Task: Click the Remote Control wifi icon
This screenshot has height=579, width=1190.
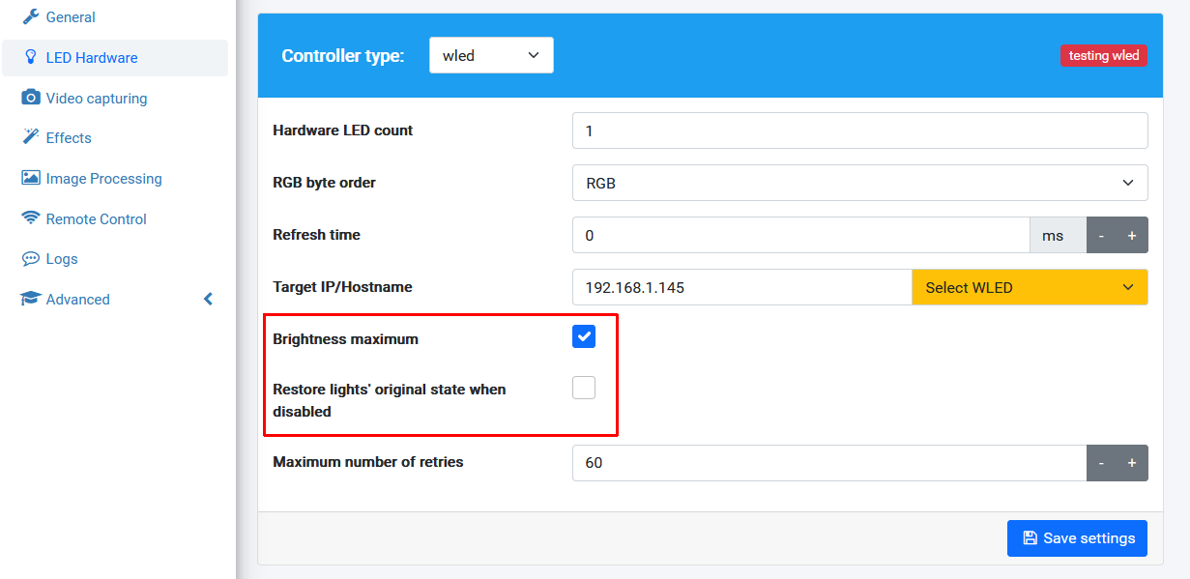Action: click(31, 218)
